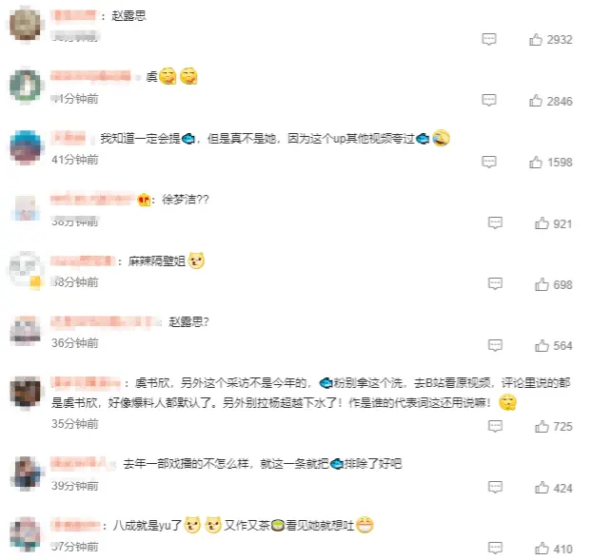Click the comment icon beside 725 likes
Image resolution: width=592 pixels, height=560 pixels.
495,426
